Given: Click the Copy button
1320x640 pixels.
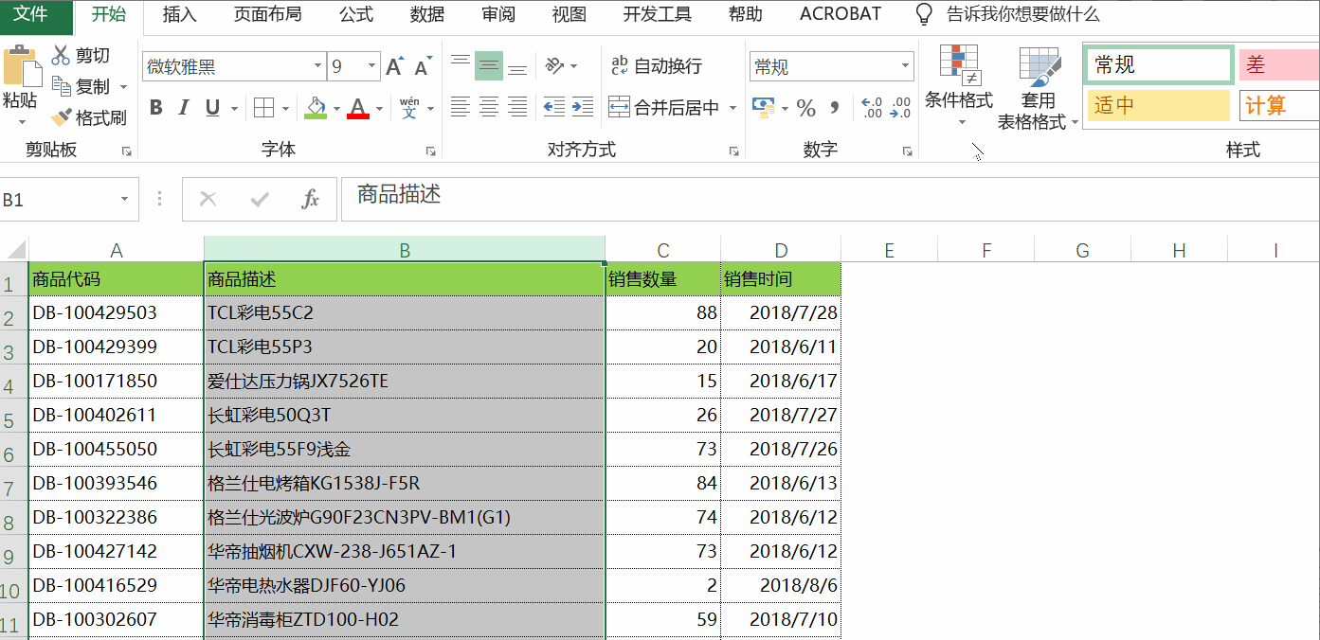Looking at the screenshot, I should 81,86.
